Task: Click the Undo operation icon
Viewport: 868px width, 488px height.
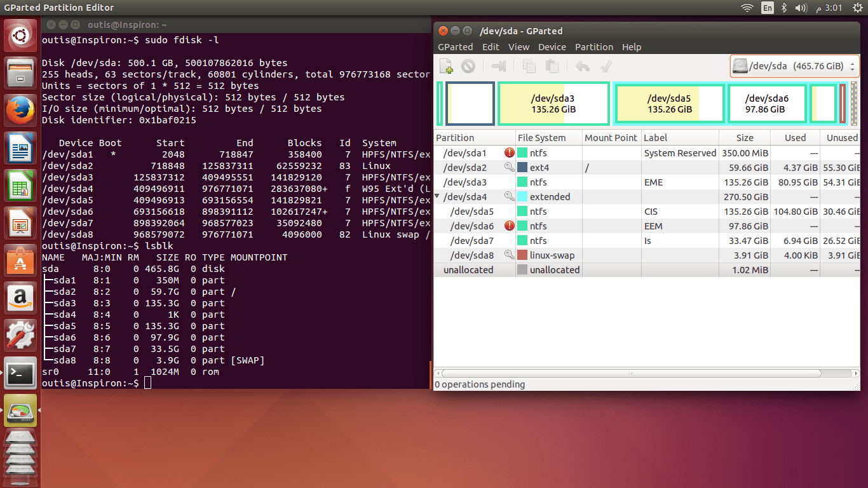Action: point(581,66)
